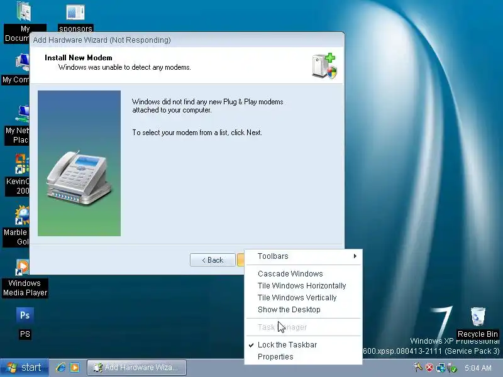
Task: Click the greyed Task Manager entry
Action: pyautogui.click(x=303, y=327)
